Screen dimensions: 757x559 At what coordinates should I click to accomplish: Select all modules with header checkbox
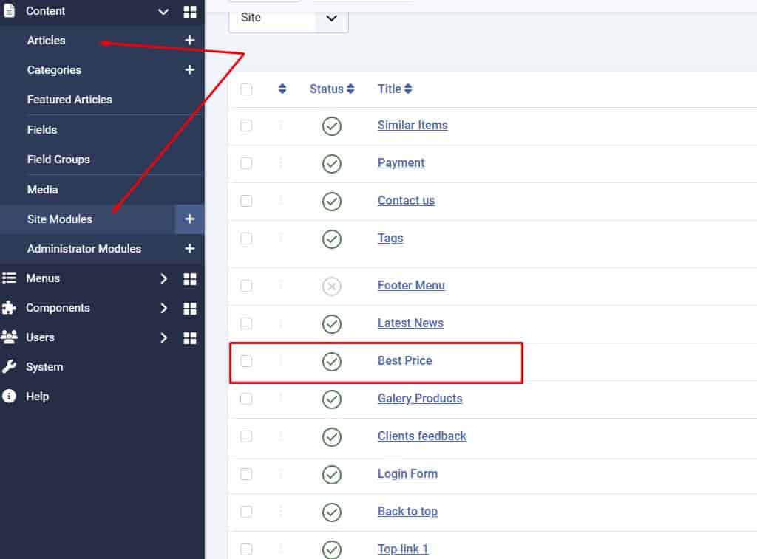246,89
